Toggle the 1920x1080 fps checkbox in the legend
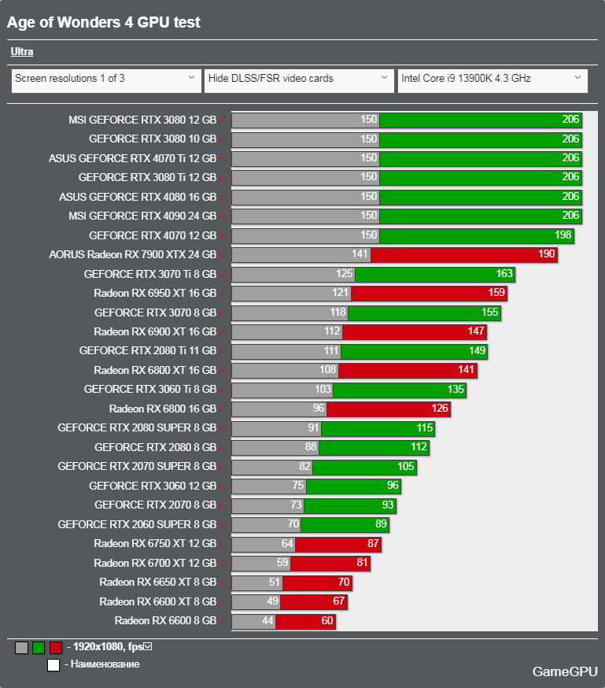This screenshot has height=688, width=605. coord(148,646)
